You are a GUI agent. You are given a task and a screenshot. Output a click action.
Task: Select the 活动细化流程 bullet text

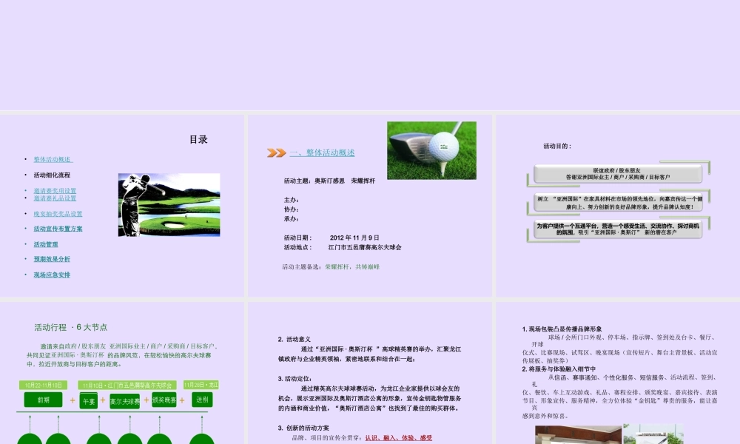coord(52,175)
